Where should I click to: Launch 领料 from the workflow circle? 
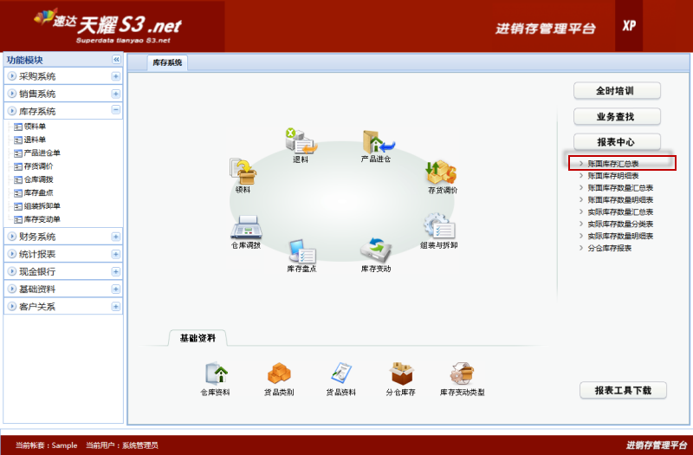pos(243,171)
